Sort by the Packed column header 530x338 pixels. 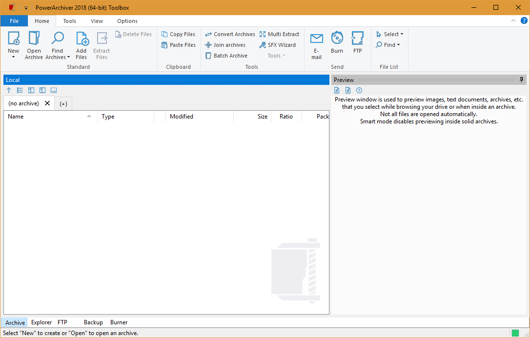315,117
